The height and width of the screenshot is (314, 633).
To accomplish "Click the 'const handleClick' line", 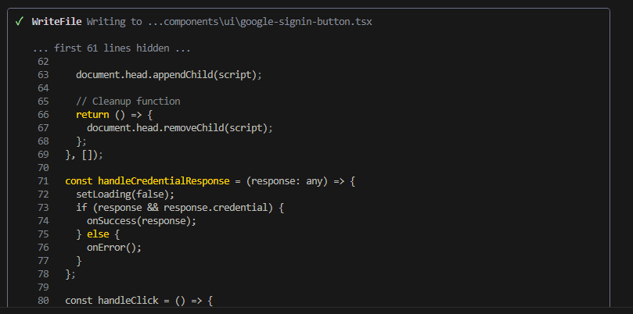I will coord(138,301).
